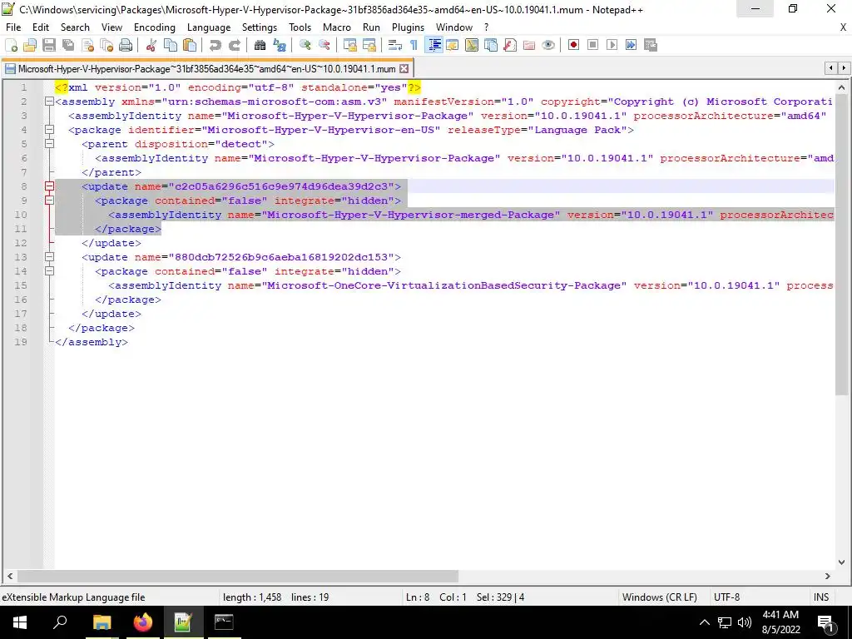Click the vertical scrollbar thumb in the editor
The height and width of the screenshot is (639, 852).
[x=841, y=245]
